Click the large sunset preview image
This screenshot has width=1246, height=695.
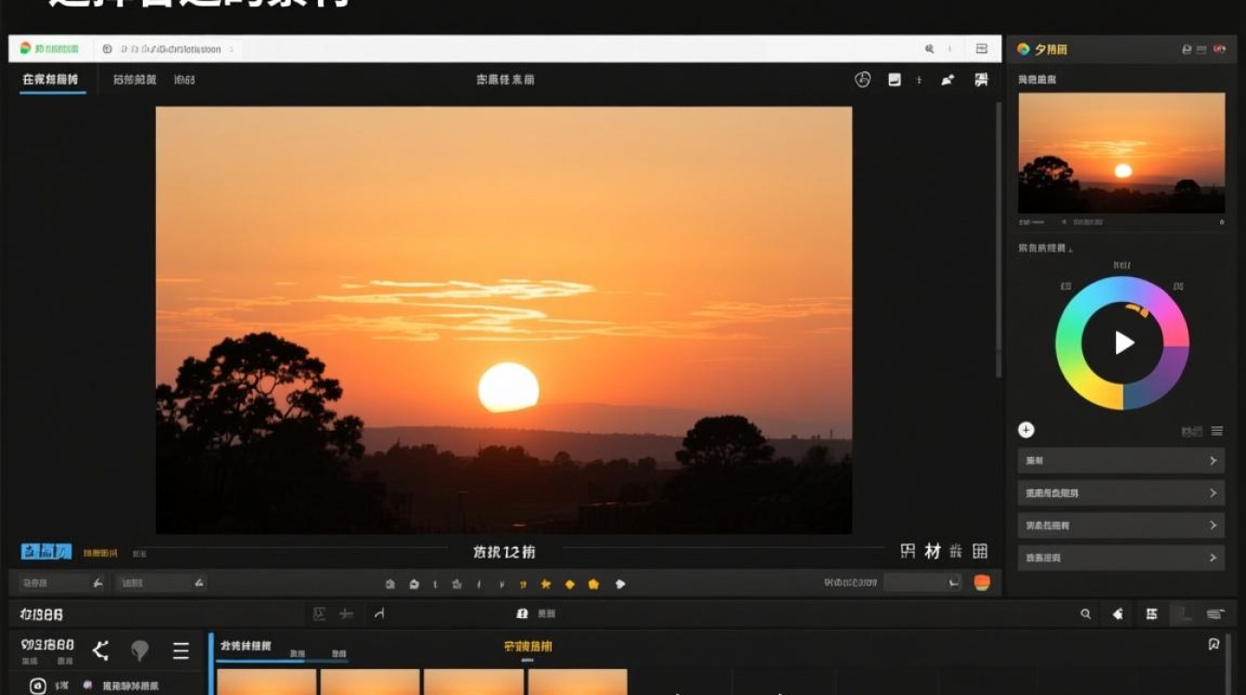click(x=503, y=320)
